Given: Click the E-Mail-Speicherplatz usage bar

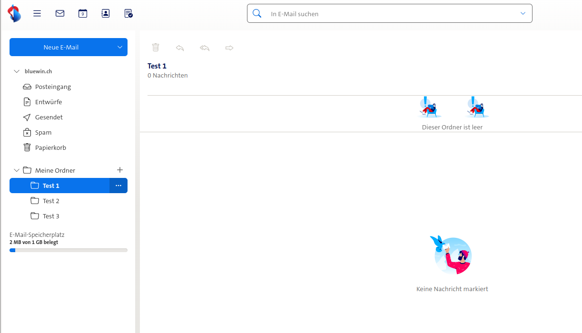Looking at the screenshot, I should pos(69,250).
